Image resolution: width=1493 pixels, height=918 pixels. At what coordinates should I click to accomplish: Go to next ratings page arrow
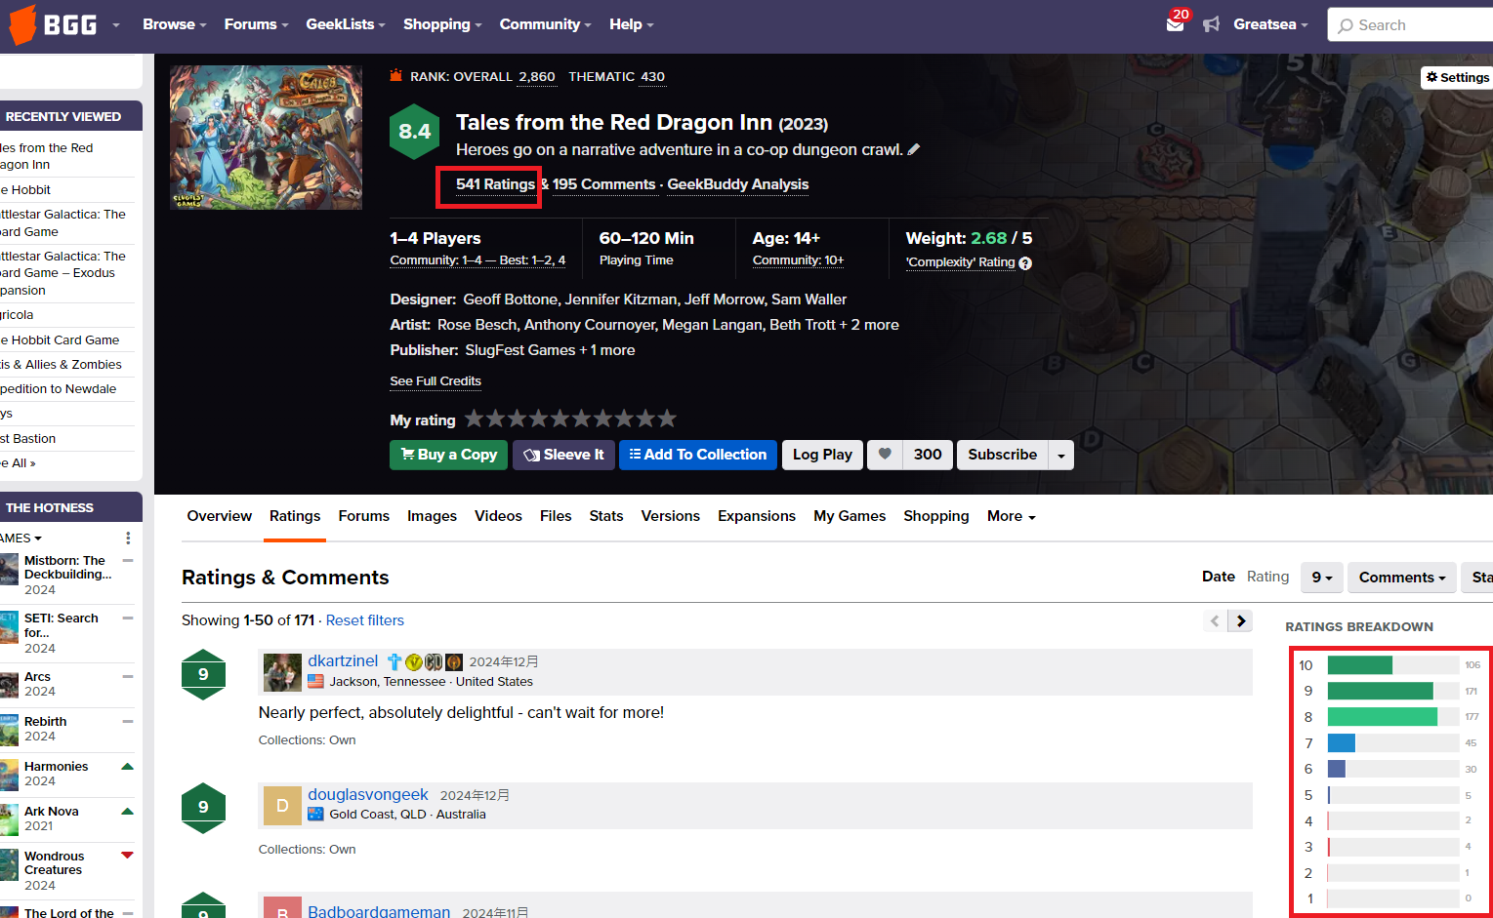1241,620
